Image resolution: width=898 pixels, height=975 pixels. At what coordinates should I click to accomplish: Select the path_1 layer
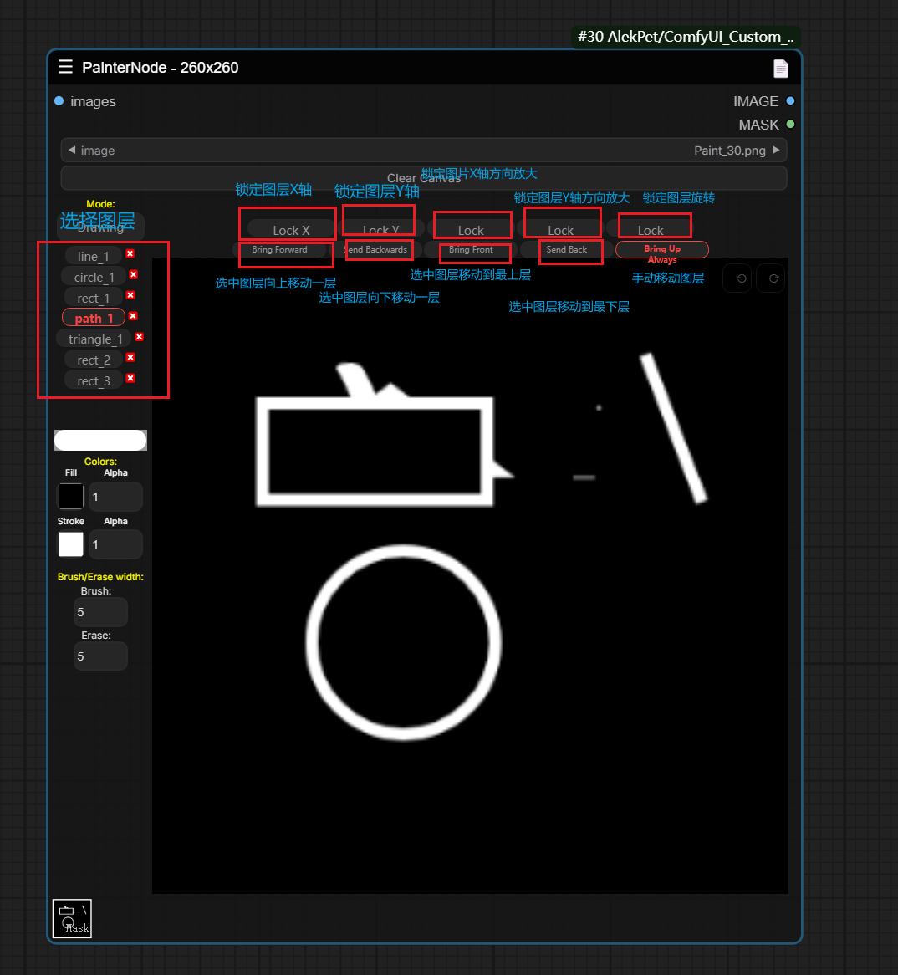pyautogui.click(x=93, y=318)
